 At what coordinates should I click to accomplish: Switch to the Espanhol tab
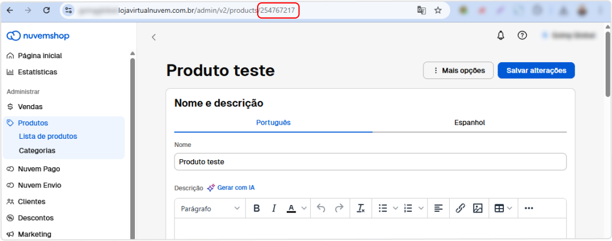pos(469,123)
